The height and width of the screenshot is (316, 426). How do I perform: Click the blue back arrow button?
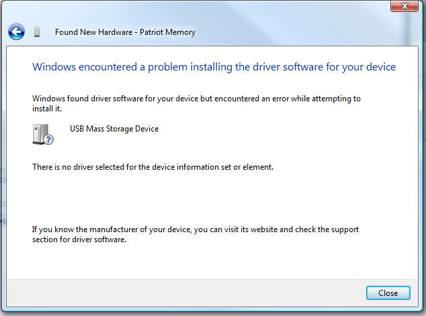16,32
